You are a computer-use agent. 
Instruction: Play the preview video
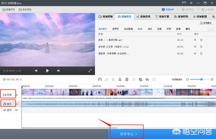(x=47, y=71)
